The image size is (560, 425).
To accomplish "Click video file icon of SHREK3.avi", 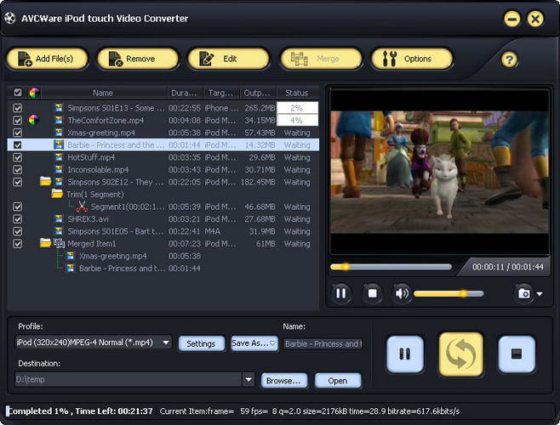I will click(59, 218).
